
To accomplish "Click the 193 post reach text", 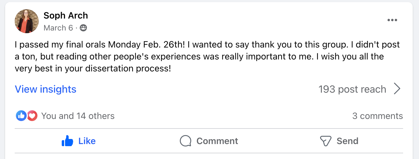I will (352, 89).
